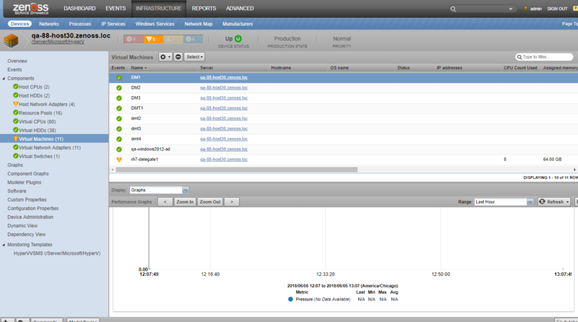Click the green status icon for DM3
The image size is (578, 322).
(x=118, y=98)
